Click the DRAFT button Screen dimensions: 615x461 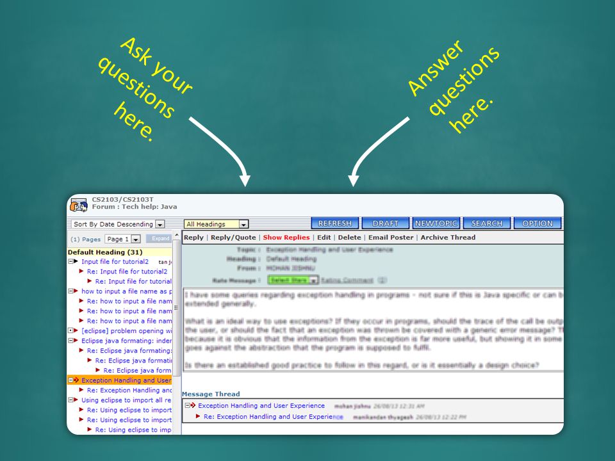point(385,223)
